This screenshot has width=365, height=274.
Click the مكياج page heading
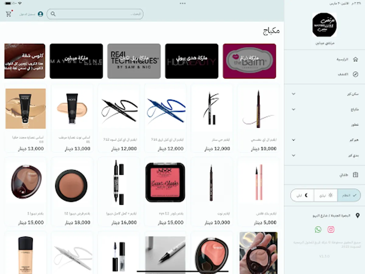click(x=271, y=31)
